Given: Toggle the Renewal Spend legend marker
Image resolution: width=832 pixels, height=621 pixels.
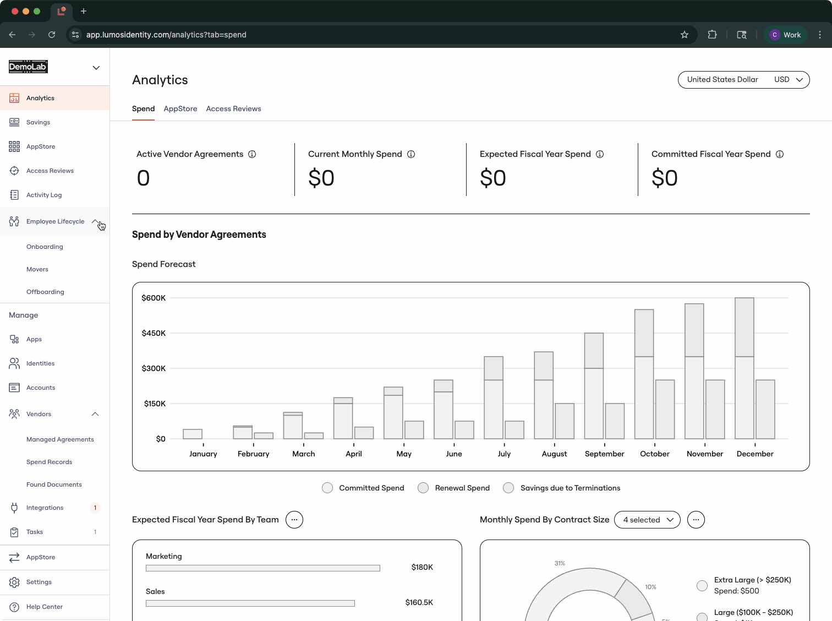Looking at the screenshot, I should point(423,488).
